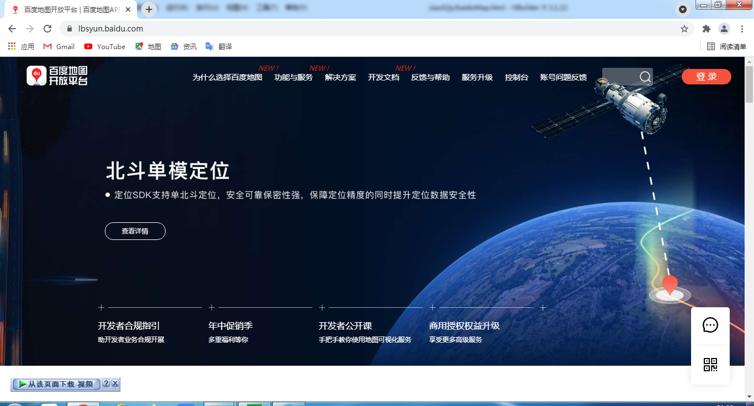Click the 登录 login button
The height and width of the screenshot is (406, 754).
(706, 77)
